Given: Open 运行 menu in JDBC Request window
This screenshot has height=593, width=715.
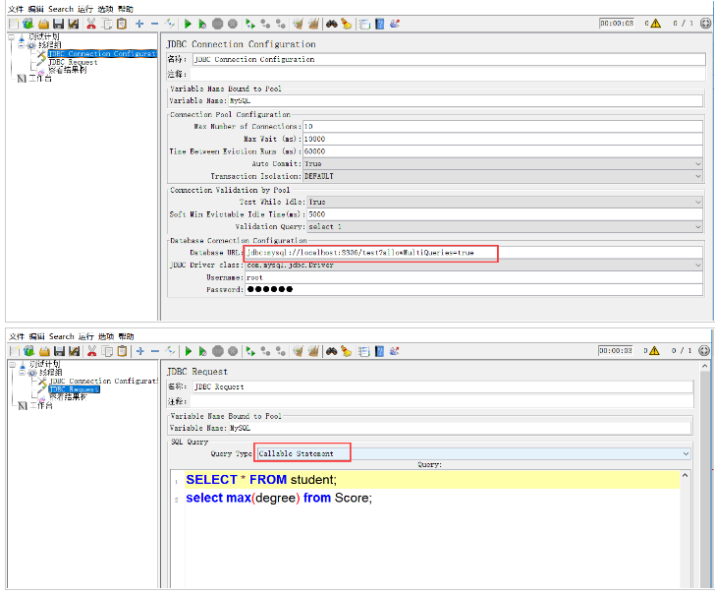Looking at the screenshot, I should coord(85,336).
